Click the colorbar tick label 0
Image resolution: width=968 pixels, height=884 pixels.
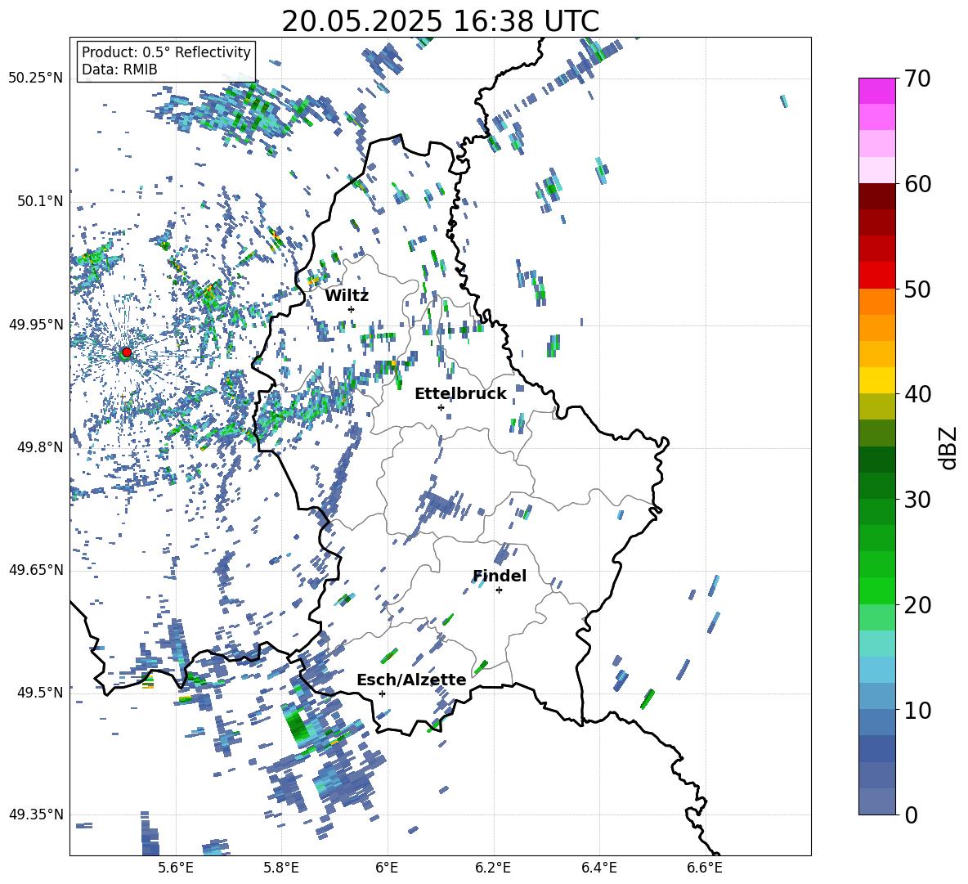pyautogui.click(x=911, y=814)
